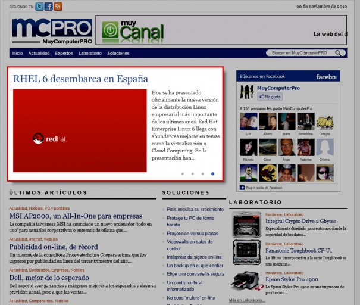Click the MuyComputerPro silhouette page avatar
The image size is (360, 305).
(x=247, y=92)
